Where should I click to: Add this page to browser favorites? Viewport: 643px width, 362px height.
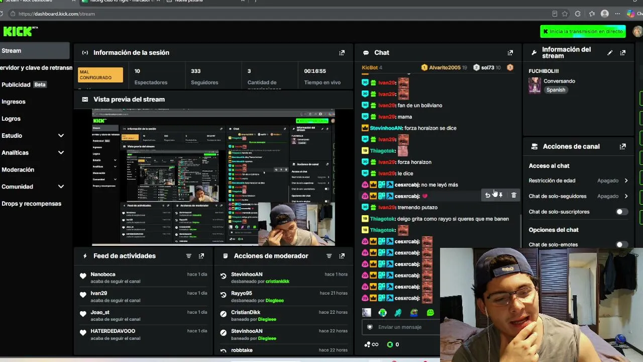pyautogui.click(x=565, y=14)
